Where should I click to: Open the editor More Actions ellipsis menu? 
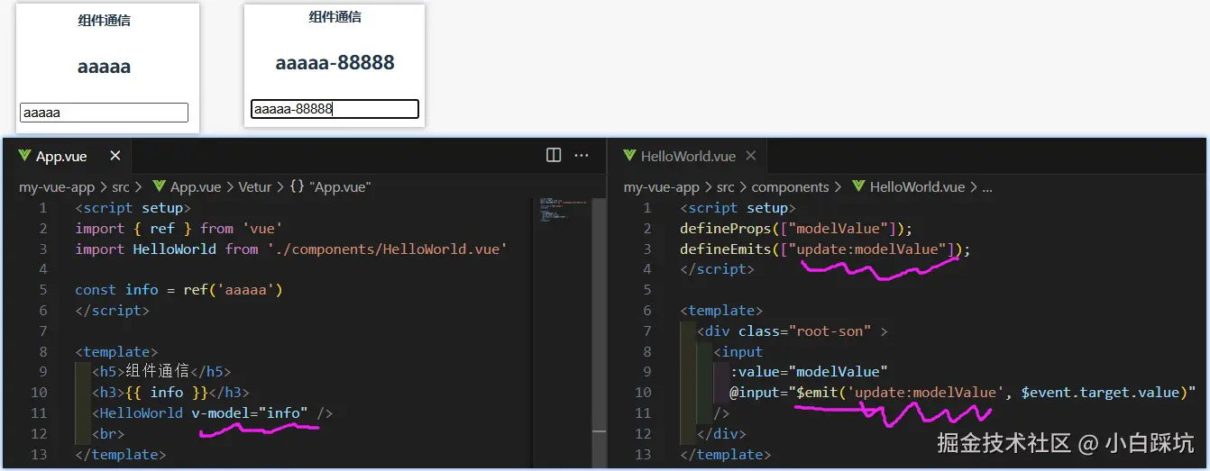582,155
